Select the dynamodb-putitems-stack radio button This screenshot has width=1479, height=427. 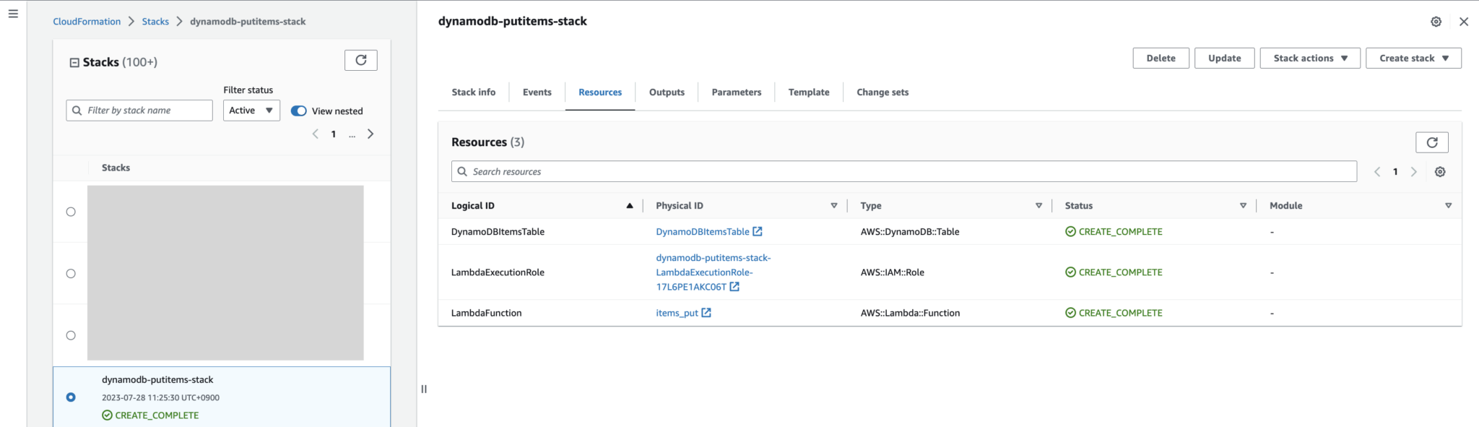tap(71, 397)
